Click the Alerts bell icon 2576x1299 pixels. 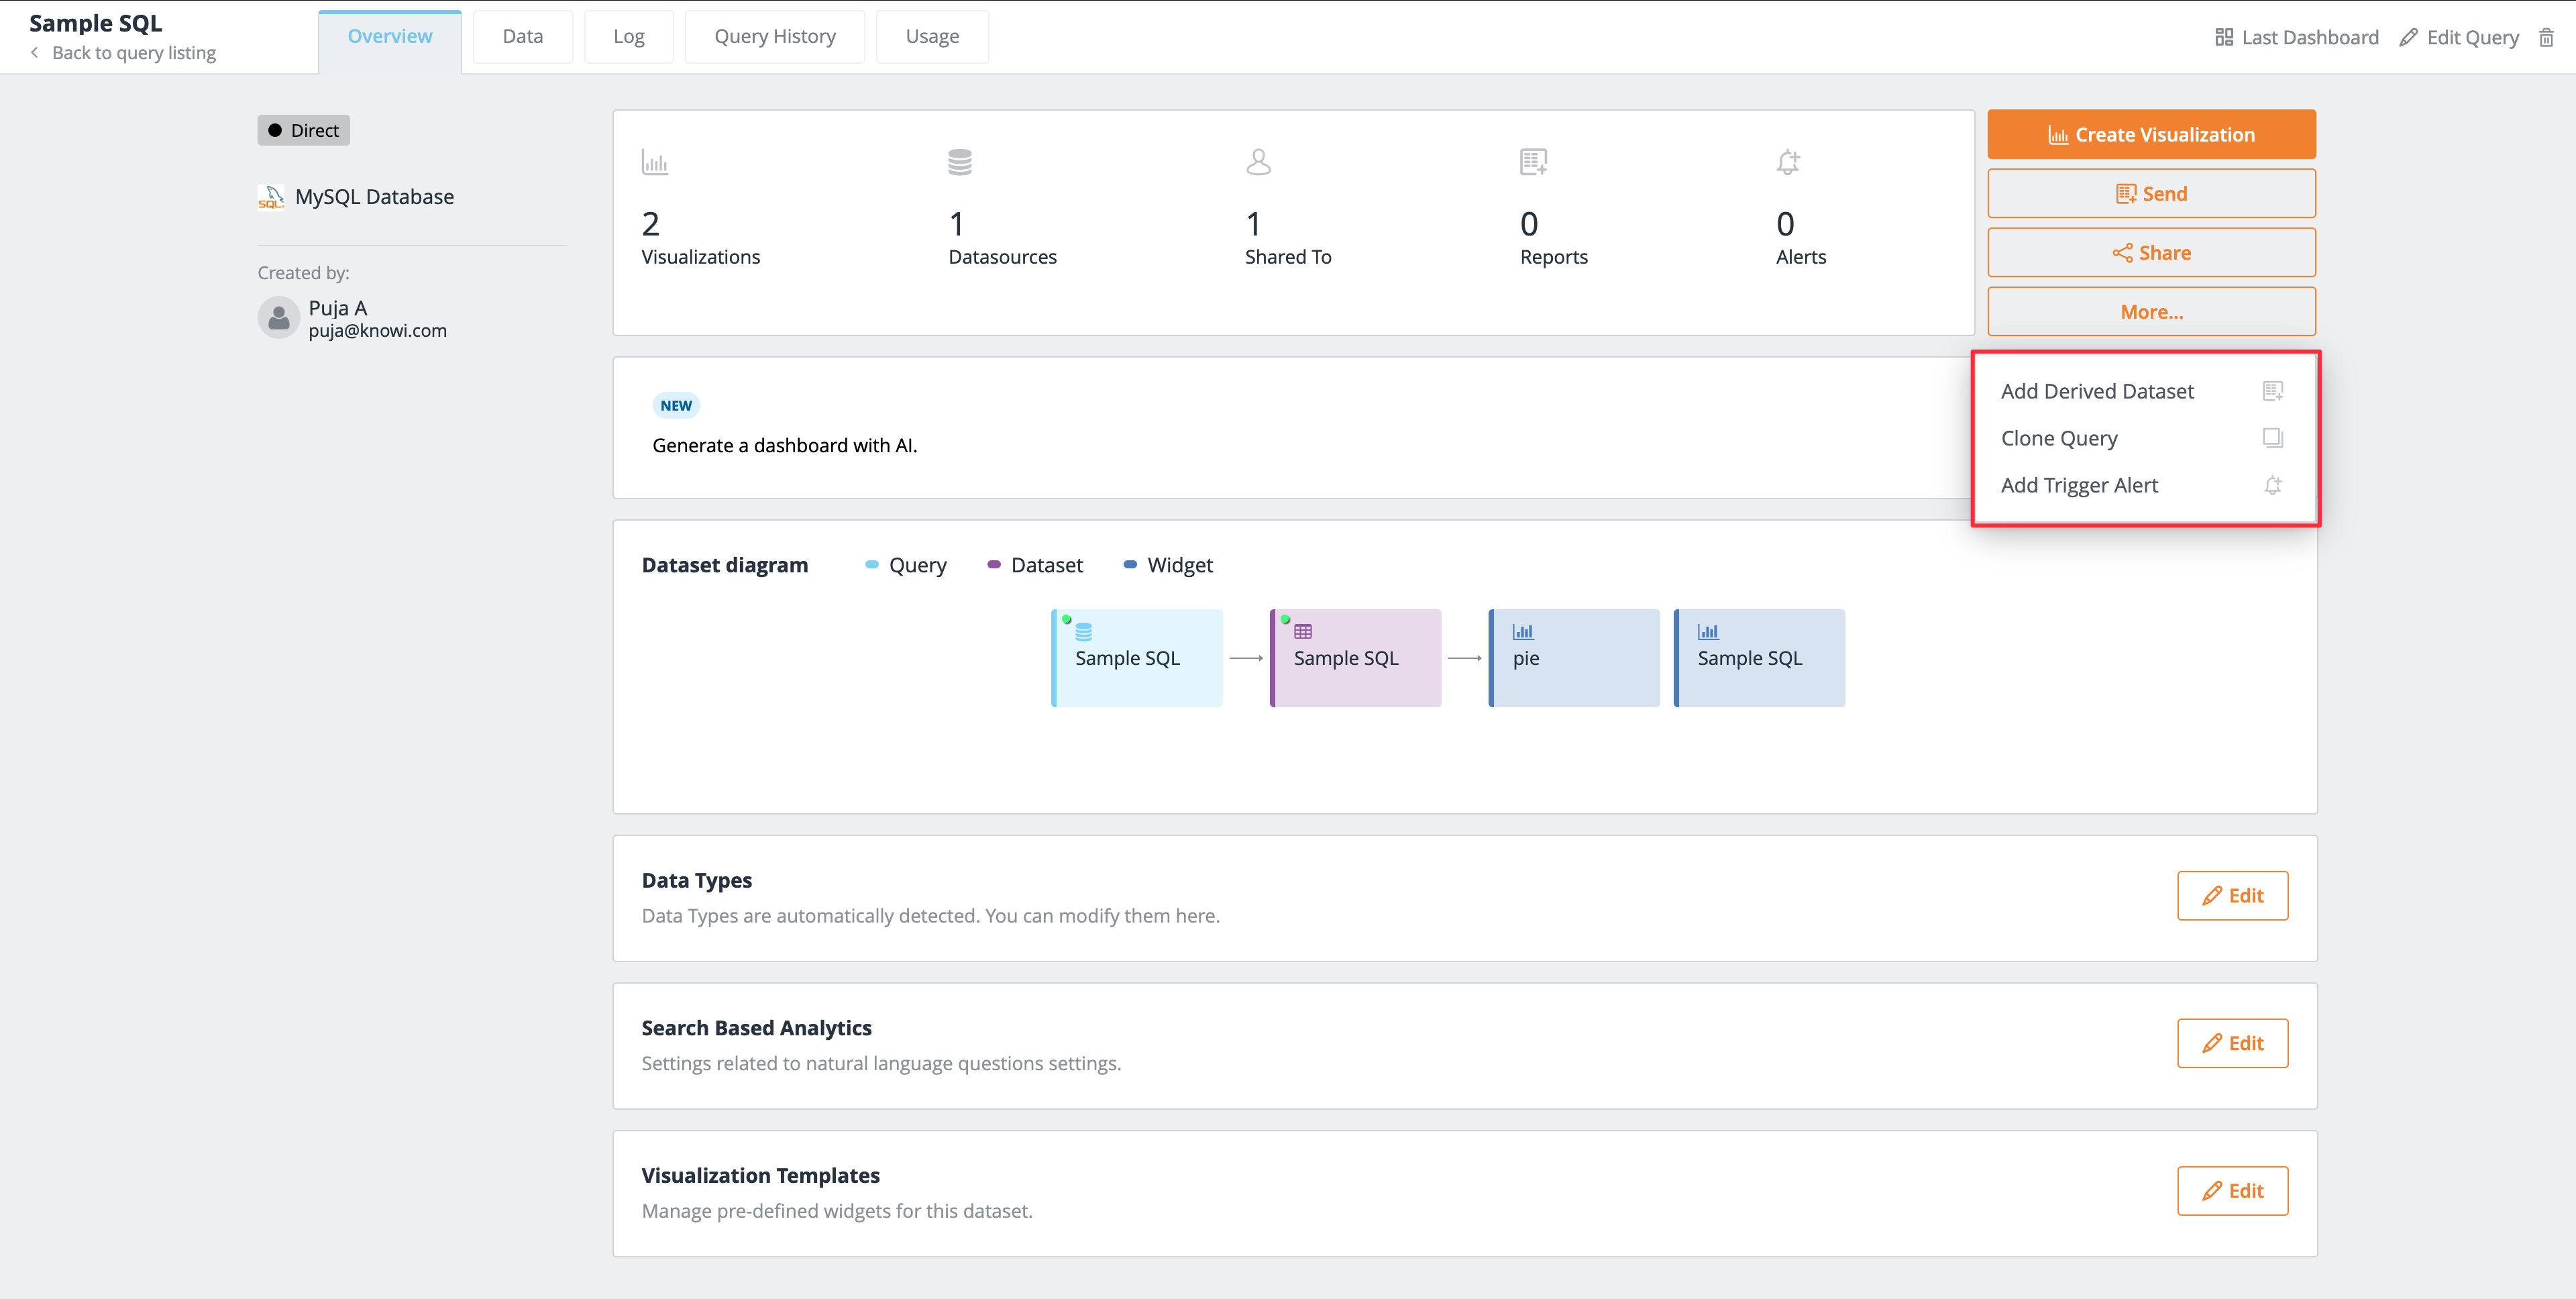(1788, 162)
